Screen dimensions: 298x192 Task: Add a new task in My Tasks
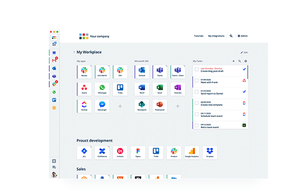click(x=233, y=61)
